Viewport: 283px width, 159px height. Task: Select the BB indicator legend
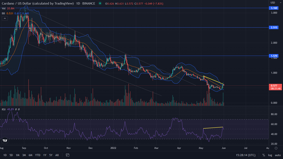(3, 13)
